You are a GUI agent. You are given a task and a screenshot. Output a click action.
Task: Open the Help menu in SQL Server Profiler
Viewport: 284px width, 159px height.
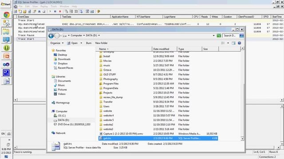(x=74, y=7)
